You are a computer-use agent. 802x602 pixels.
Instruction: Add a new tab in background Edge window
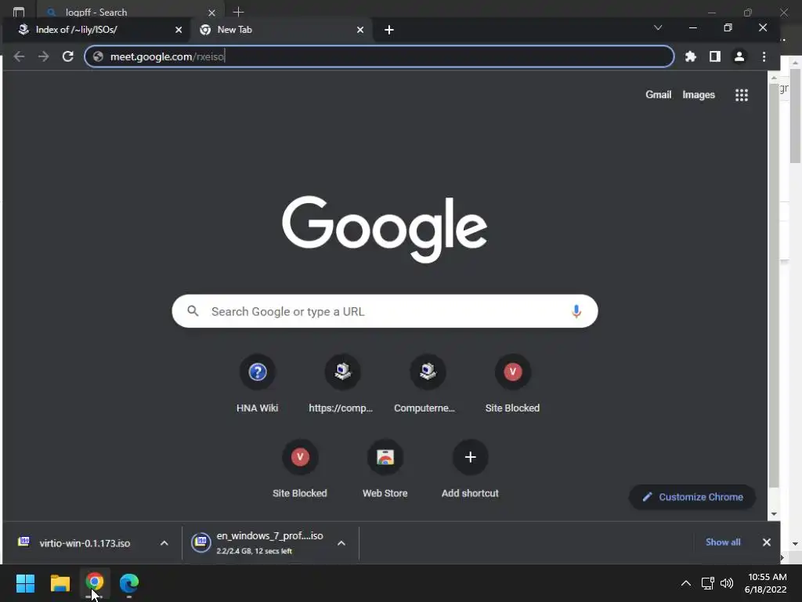click(x=238, y=11)
